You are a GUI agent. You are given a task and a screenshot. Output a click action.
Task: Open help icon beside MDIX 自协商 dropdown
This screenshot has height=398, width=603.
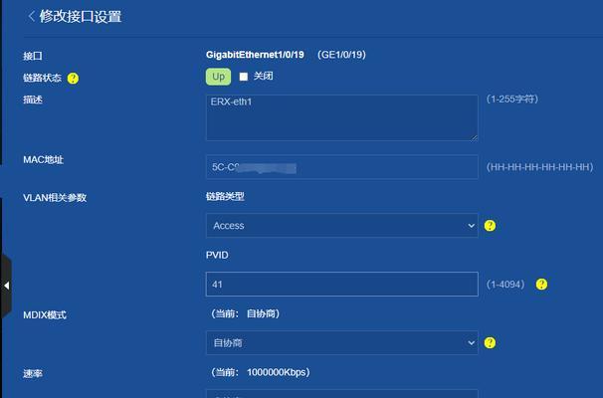490,342
